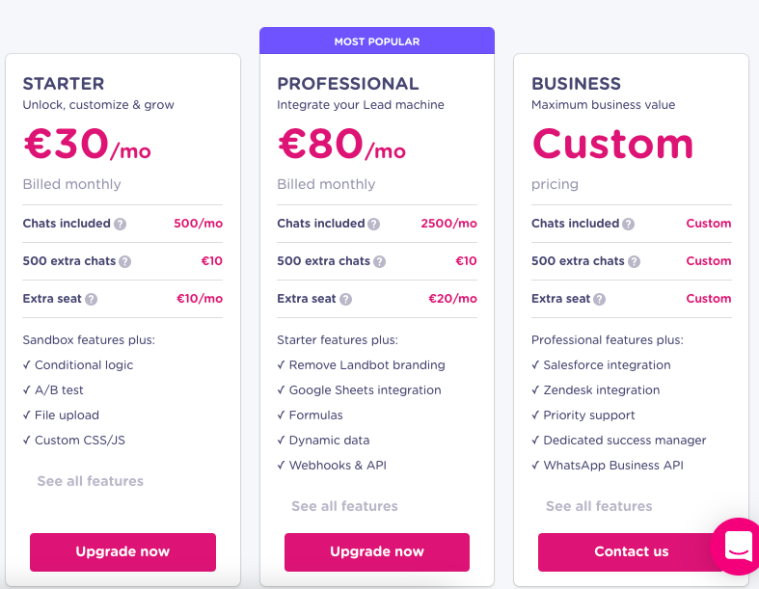Click the €30/mo Starter price
Screen dimensions: 759x589
tap(87, 145)
